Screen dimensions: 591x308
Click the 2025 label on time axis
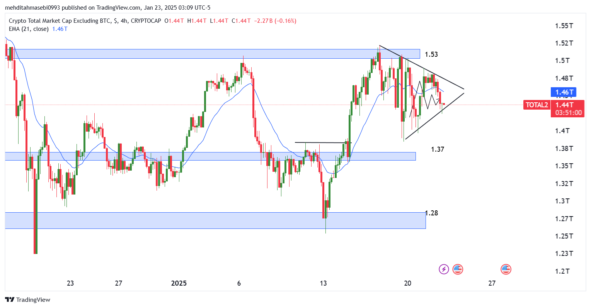(x=179, y=283)
